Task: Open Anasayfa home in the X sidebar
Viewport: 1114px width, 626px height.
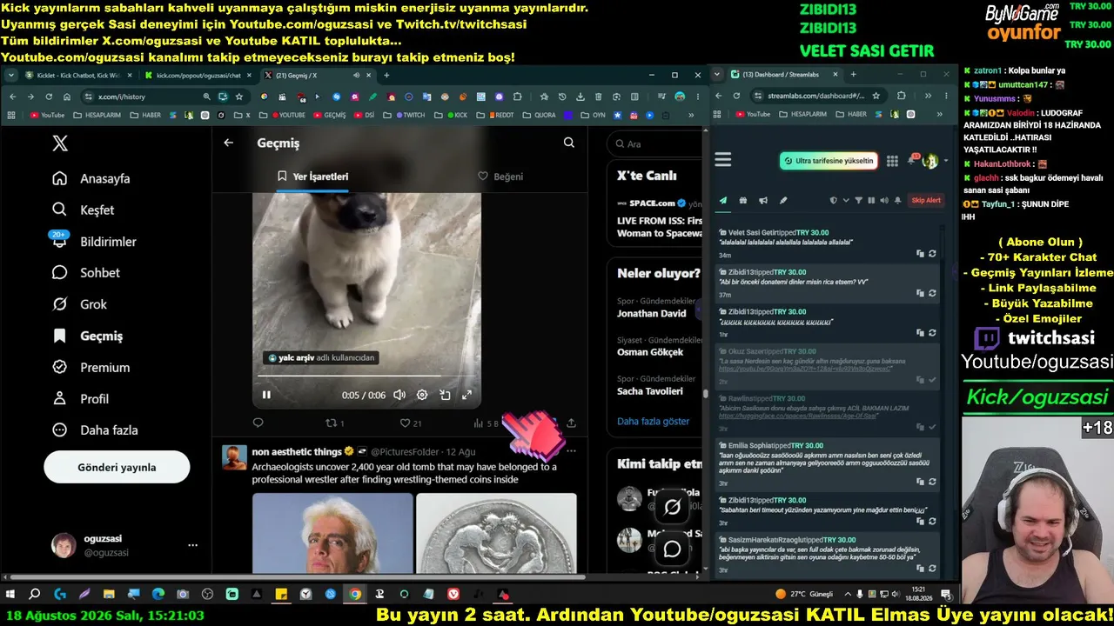Action: pos(91,178)
